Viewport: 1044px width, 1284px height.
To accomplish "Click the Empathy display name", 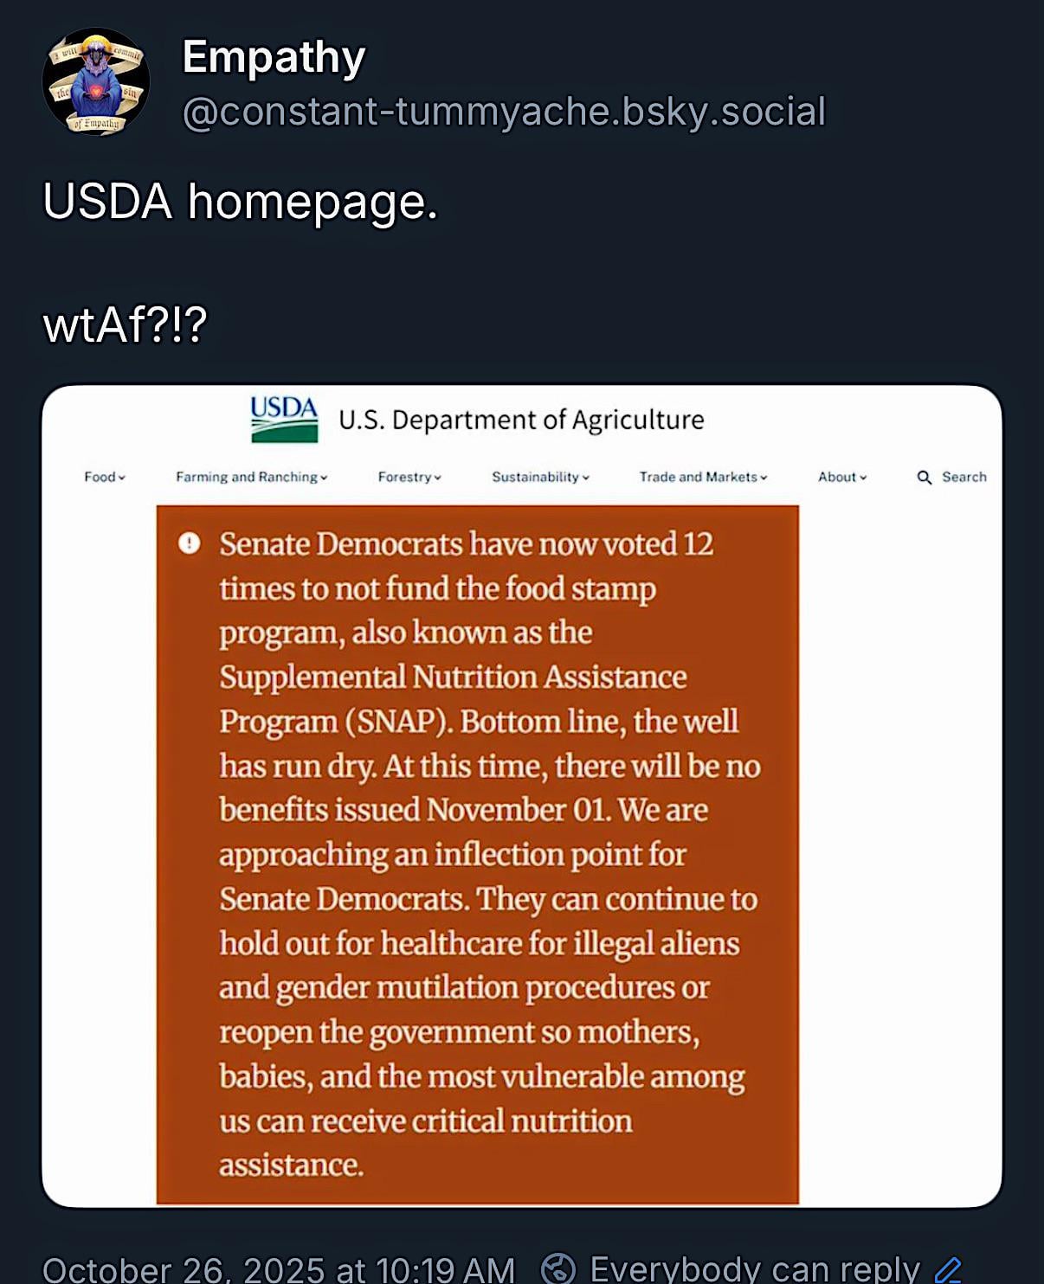I will tap(274, 58).
